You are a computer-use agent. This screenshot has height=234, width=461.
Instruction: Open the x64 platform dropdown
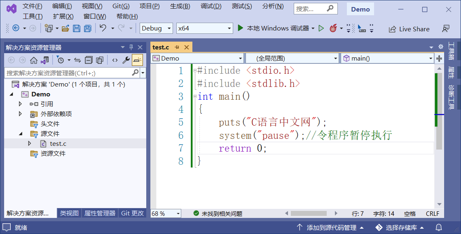click(x=204, y=28)
